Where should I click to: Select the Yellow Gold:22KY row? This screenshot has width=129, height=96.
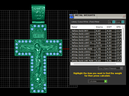[x=96, y=46]
